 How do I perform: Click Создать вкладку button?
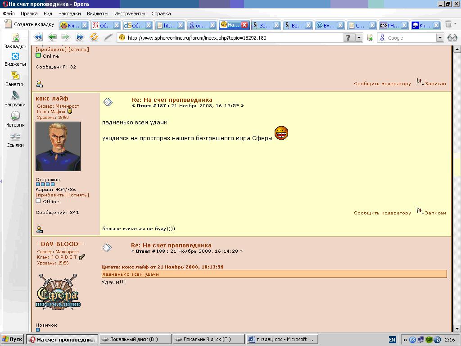[29, 24]
